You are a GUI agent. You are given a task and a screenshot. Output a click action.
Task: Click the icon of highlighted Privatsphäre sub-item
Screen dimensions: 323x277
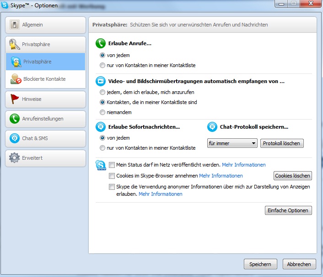click(16, 62)
